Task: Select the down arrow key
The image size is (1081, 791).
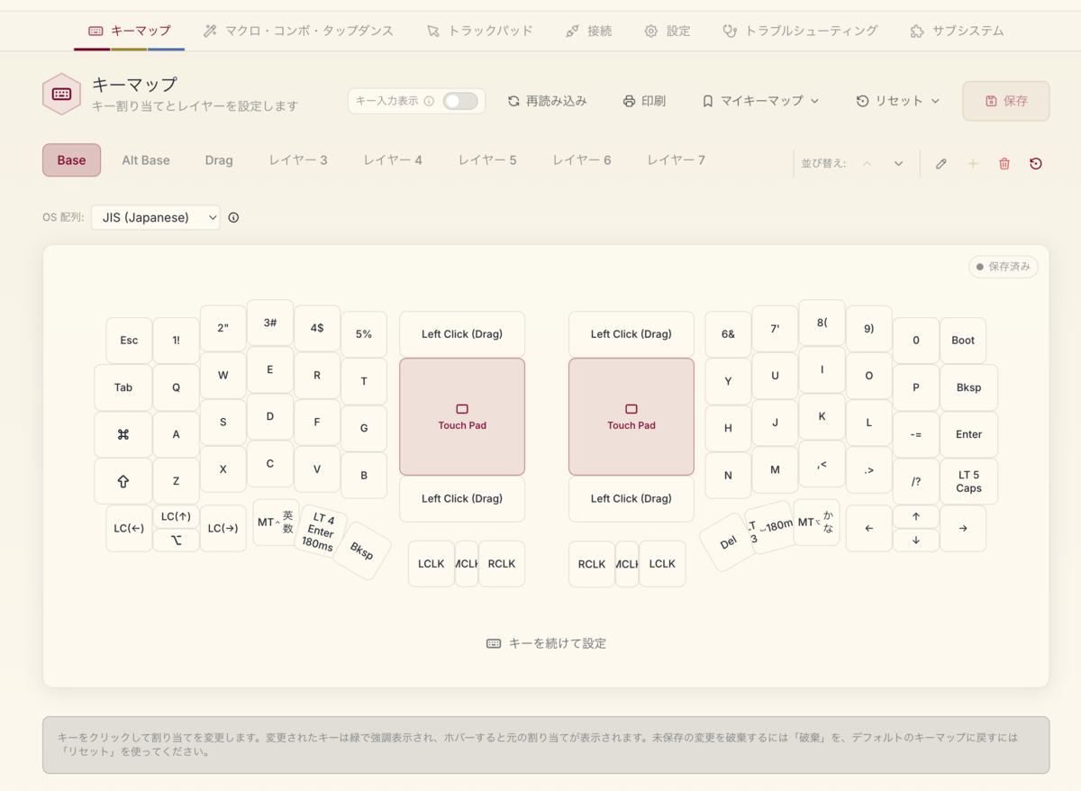Action: pyautogui.click(x=916, y=541)
